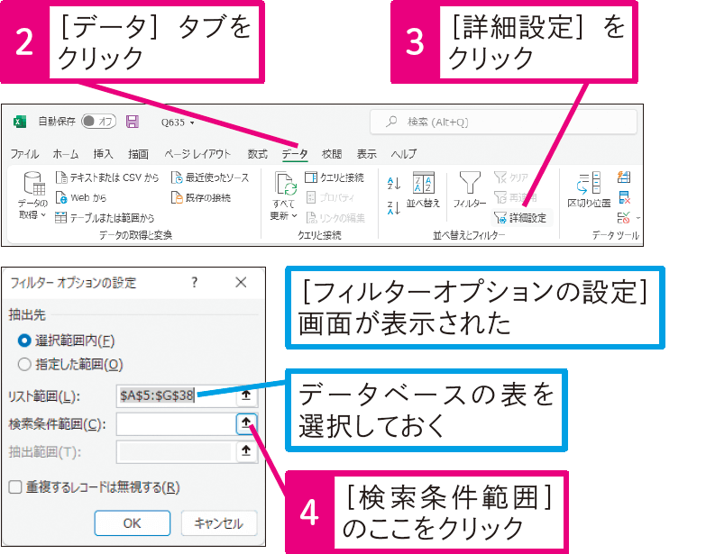
Task: Close the フィルター オプションの設定 dialog
Action: [x=241, y=283]
